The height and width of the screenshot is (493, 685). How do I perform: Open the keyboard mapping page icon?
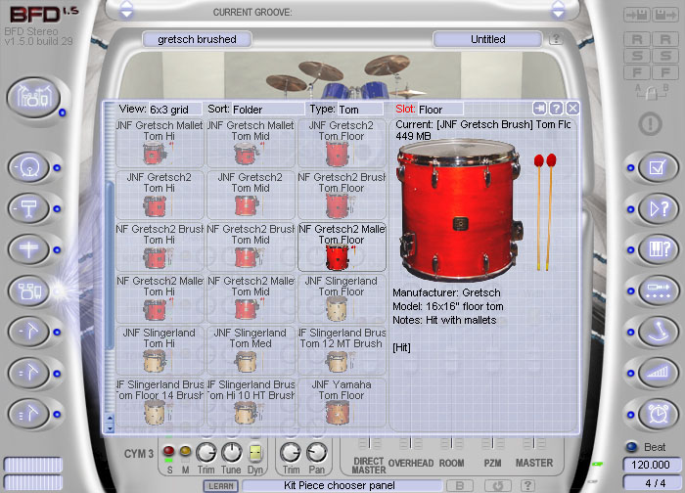click(x=658, y=249)
